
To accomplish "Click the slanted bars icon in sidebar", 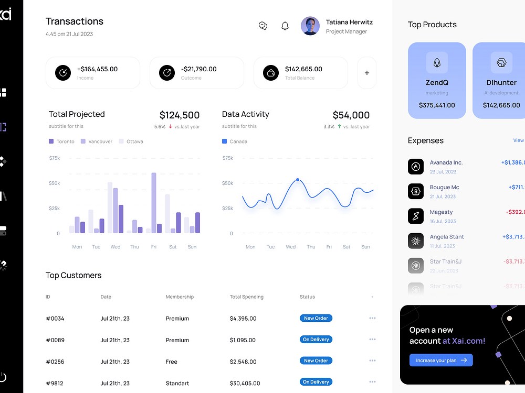I will pyautogui.click(x=3, y=196).
